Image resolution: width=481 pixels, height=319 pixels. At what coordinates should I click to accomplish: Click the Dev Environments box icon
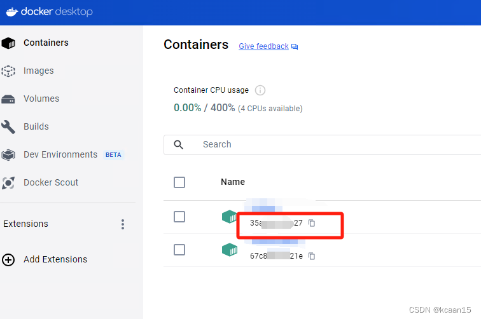click(x=8, y=155)
